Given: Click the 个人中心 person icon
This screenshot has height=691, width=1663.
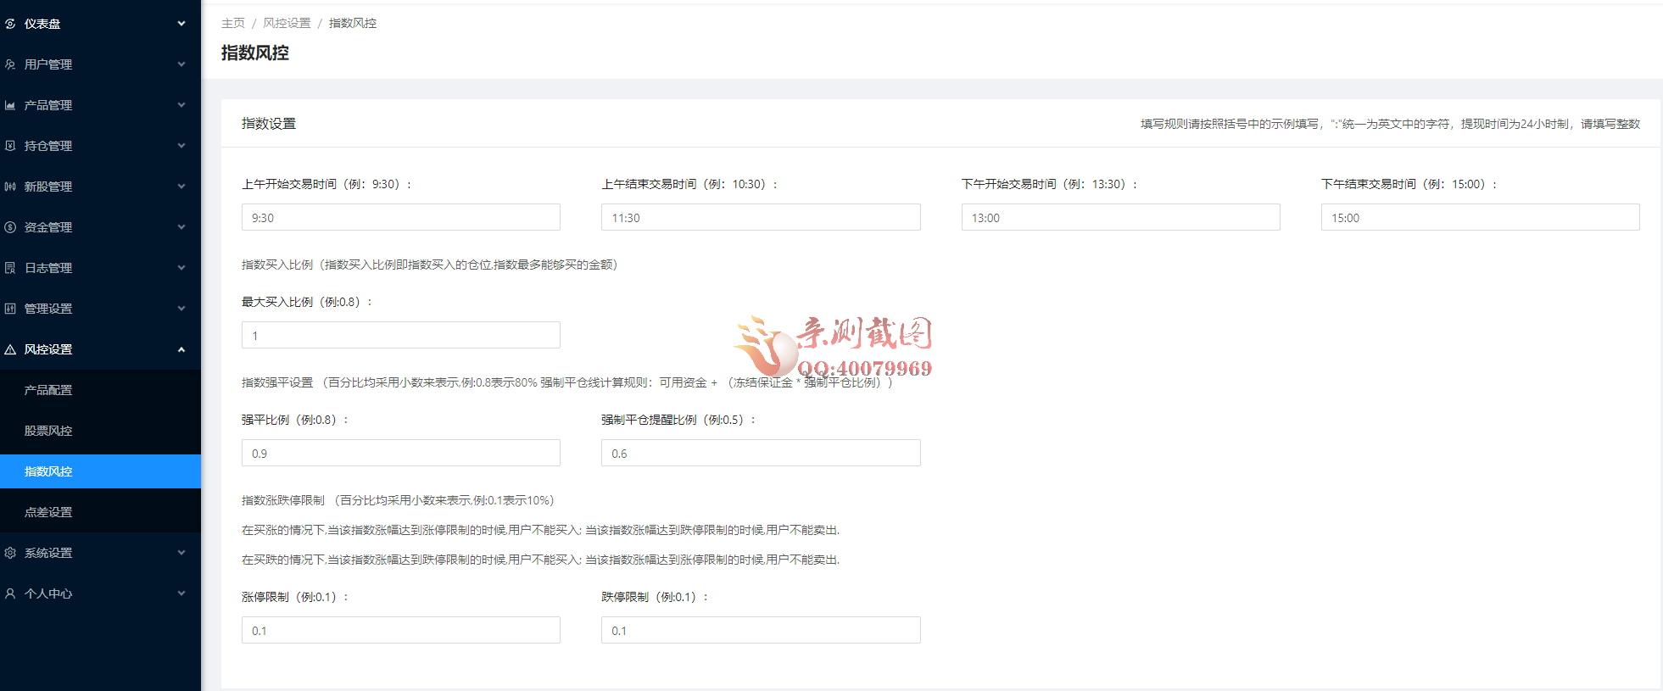Looking at the screenshot, I should [x=10, y=593].
